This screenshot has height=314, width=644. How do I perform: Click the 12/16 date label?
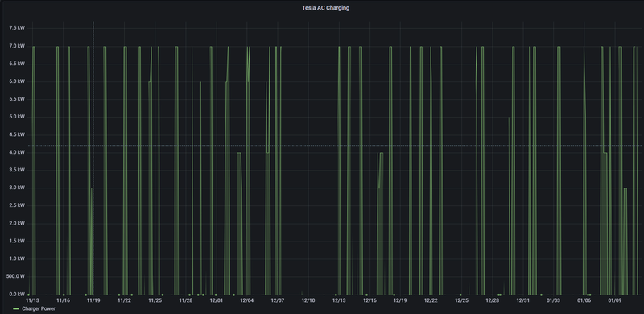(369, 300)
